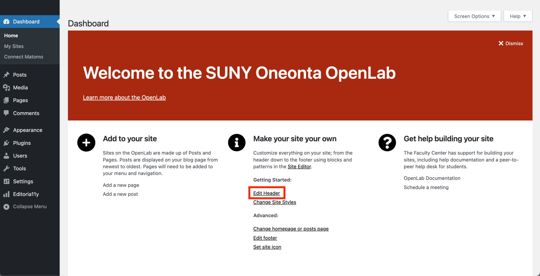Click Add a new post link
This screenshot has width=540, height=276.
coord(120,194)
